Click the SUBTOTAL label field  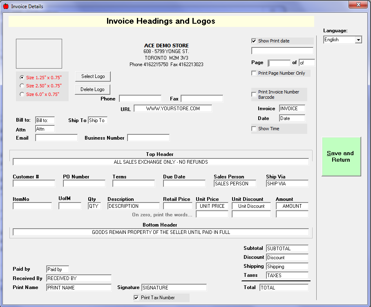pos(287,248)
